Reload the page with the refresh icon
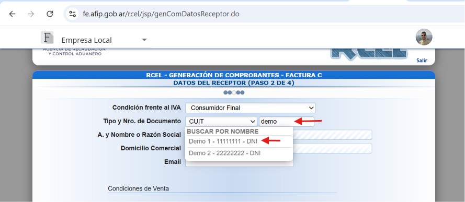 coord(50,14)
